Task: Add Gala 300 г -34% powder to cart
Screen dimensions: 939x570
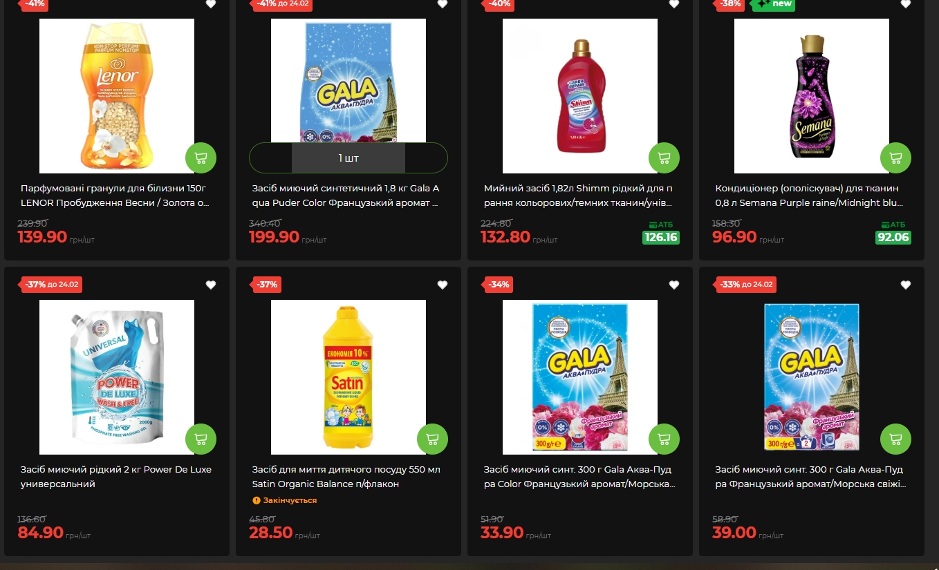Action: click(x=664, y=439)
